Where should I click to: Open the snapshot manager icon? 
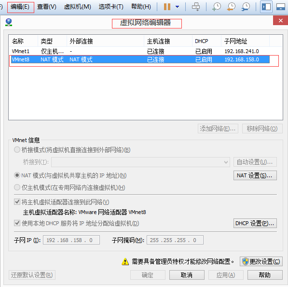coord(246,7)
